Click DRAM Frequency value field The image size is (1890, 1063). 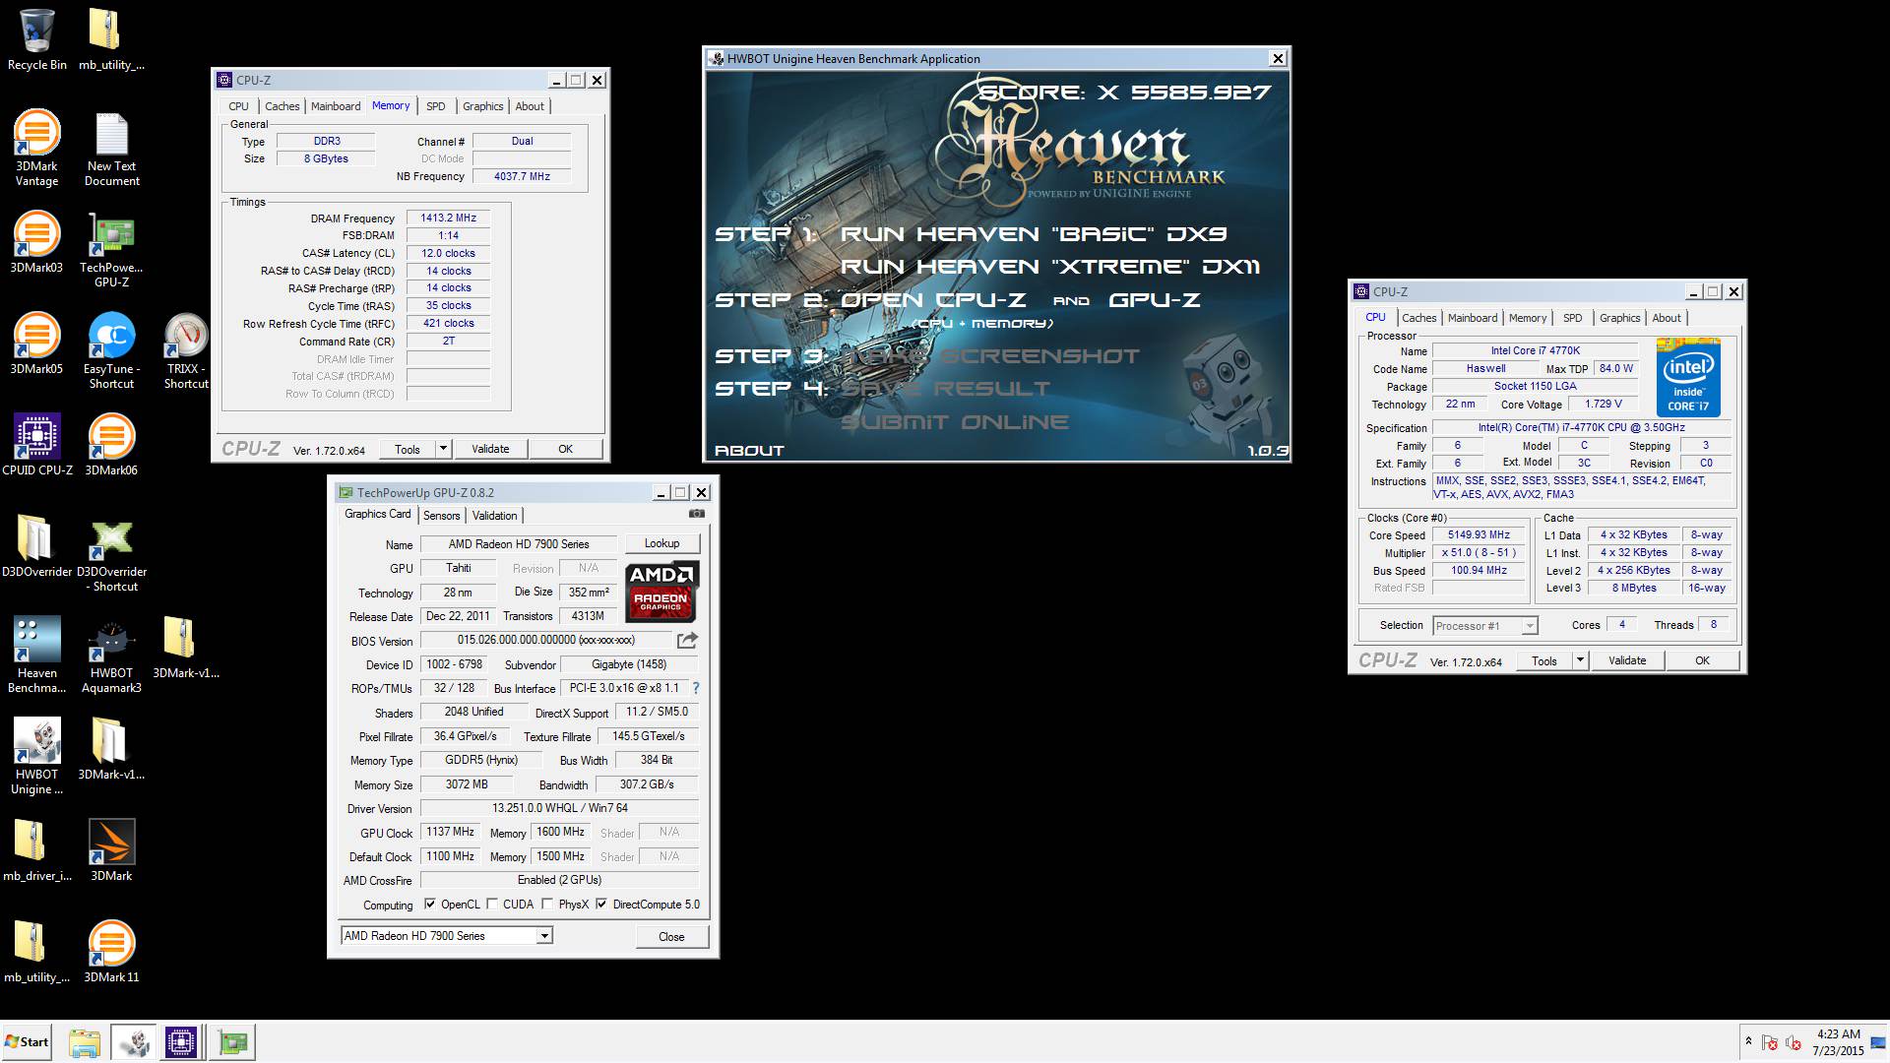(x=448, y=219)
